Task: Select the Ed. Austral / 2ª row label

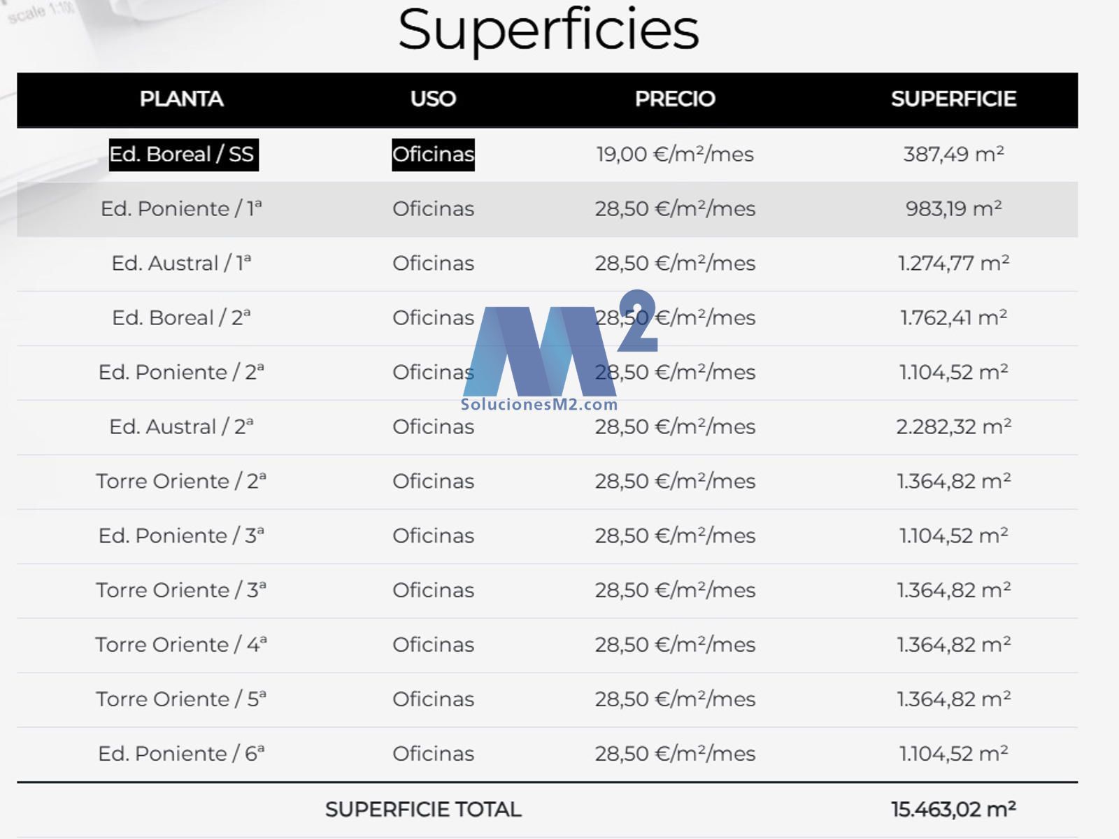Action: pyautogui.click(x=181, y=427)
